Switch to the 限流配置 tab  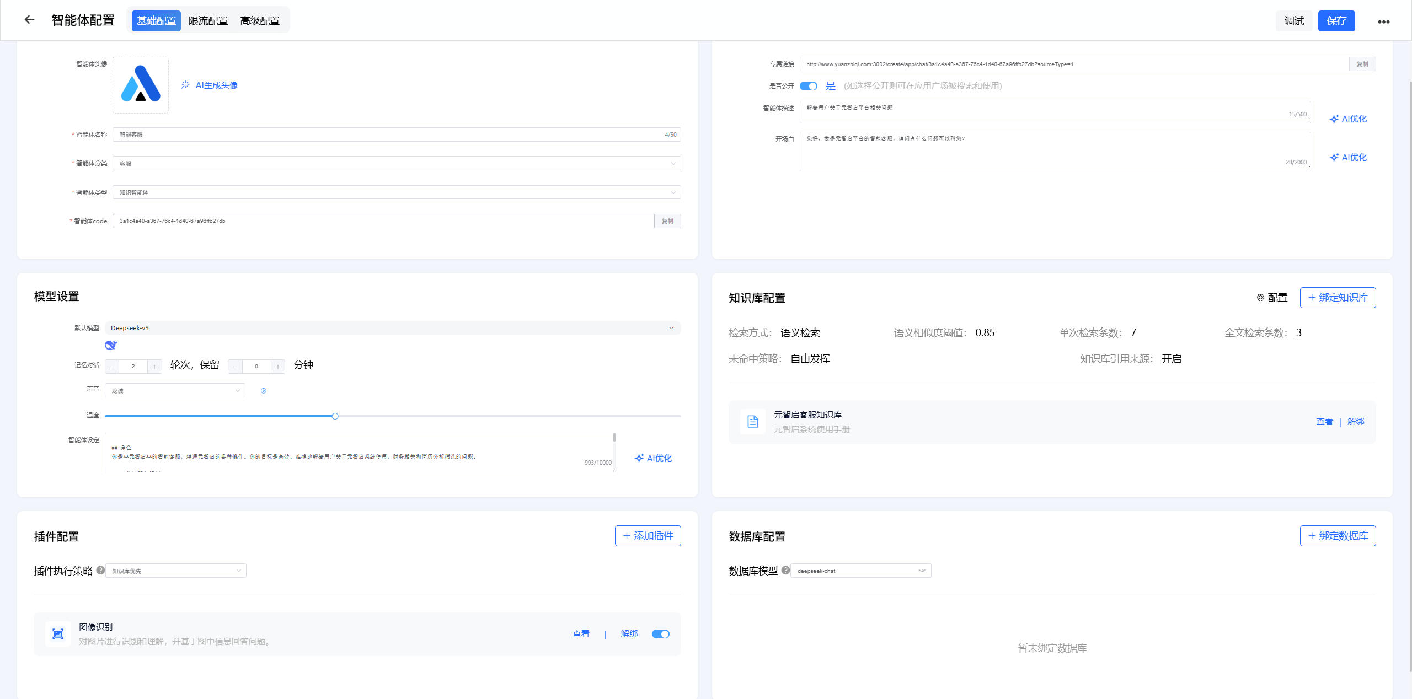(x=208, y=21)
